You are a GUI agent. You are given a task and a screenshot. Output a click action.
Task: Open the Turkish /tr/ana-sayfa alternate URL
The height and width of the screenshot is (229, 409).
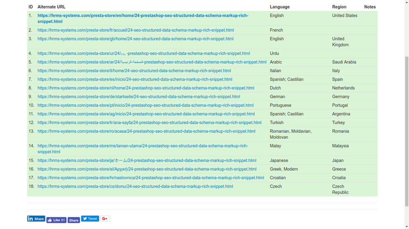(x=149, y=122)
